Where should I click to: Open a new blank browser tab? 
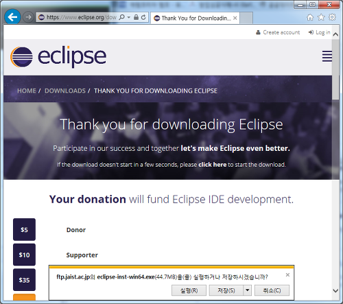(x=246, y=18)
